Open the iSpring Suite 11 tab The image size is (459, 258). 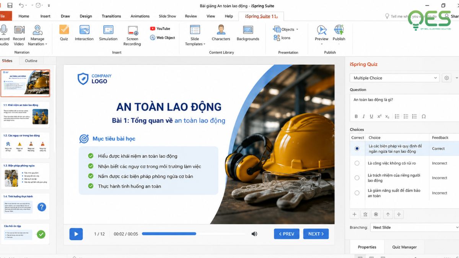click(x=261, y=16)
